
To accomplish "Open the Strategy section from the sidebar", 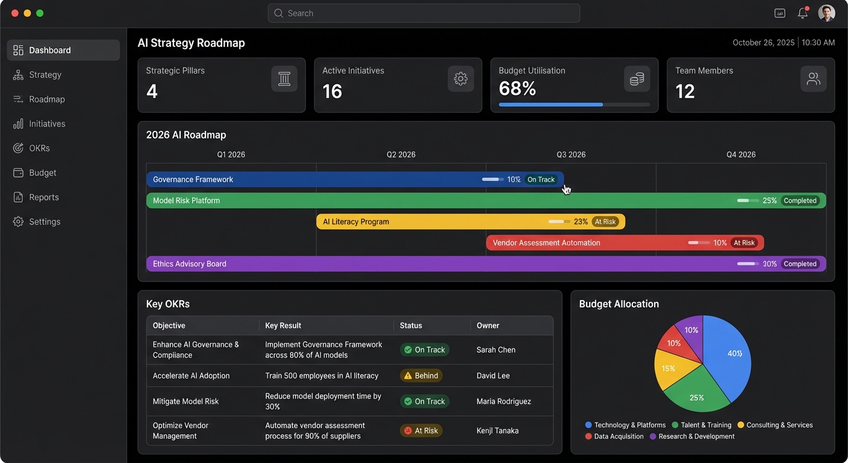I will coord(45,74).
